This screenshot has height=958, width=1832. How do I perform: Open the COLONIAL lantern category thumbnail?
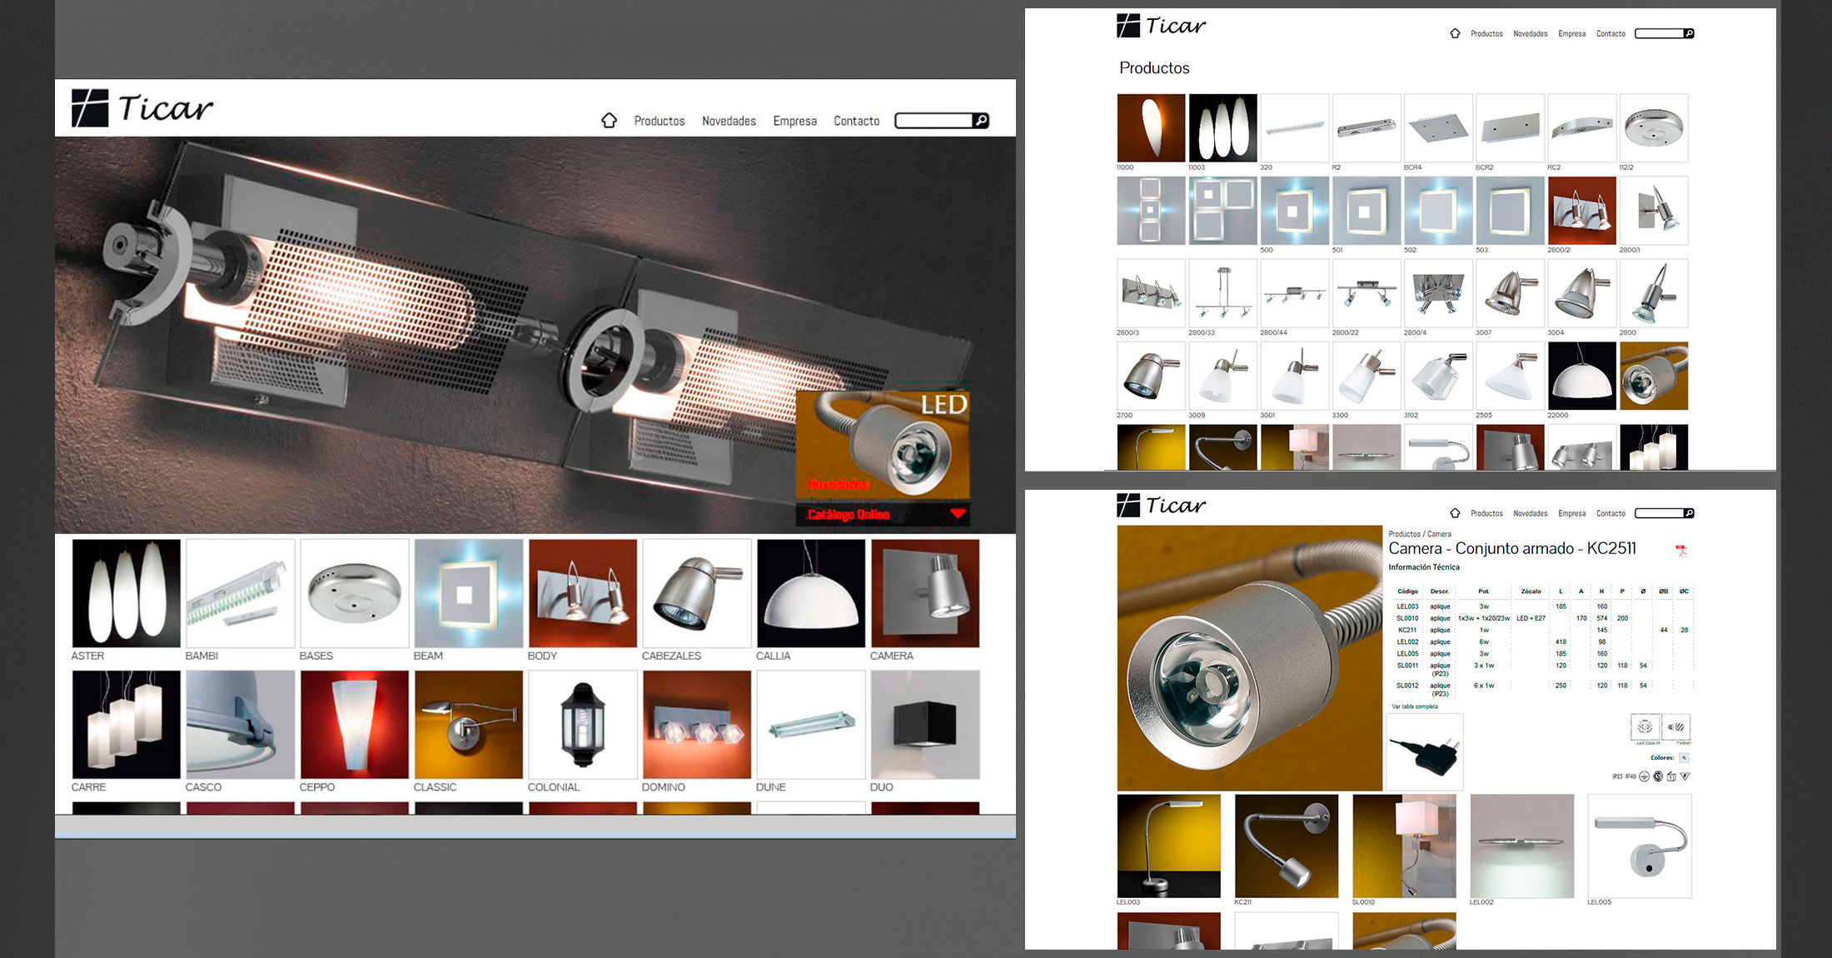(582, 725)
